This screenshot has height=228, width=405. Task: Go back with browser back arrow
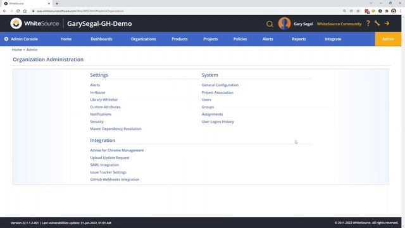[x=4, y=11]
